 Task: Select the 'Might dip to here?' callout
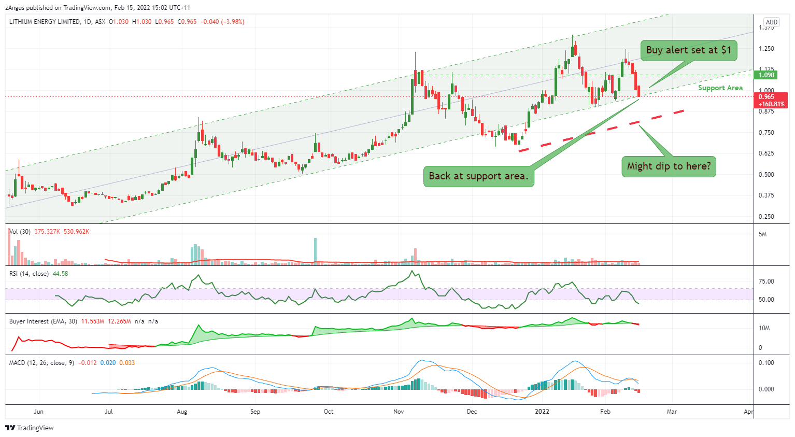669,166
